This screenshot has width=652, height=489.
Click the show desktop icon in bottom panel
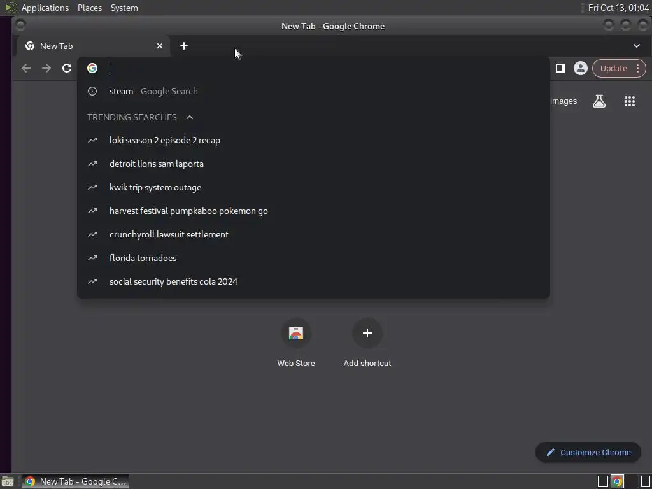[8, 481]
